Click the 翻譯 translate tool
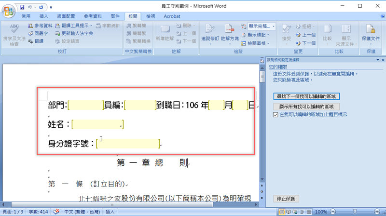 click(x=36, y=41)
